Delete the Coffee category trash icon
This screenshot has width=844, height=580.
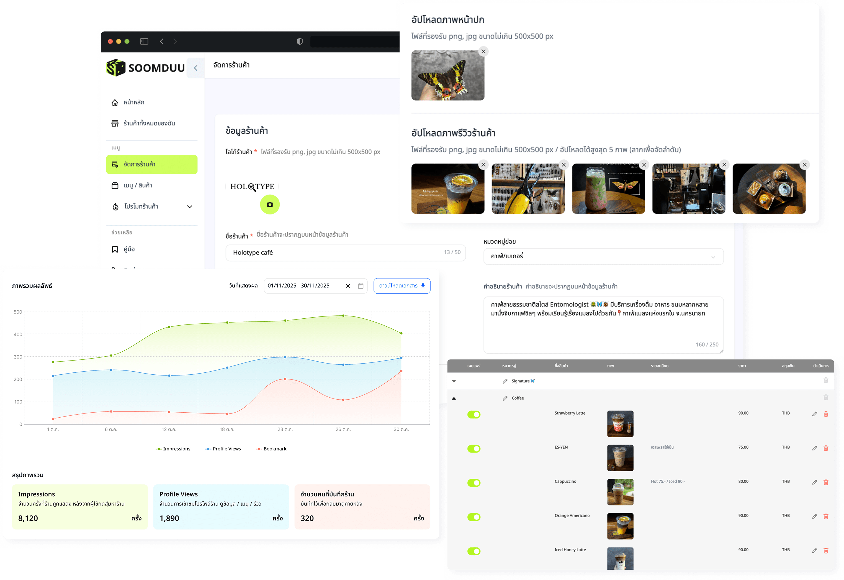click(x=825, y=397)
